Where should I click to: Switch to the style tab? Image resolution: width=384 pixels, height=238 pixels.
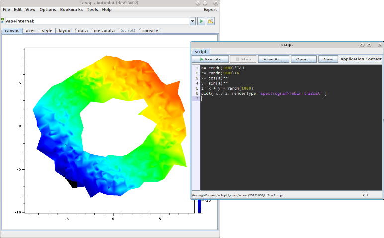click(x=47, y=31)
